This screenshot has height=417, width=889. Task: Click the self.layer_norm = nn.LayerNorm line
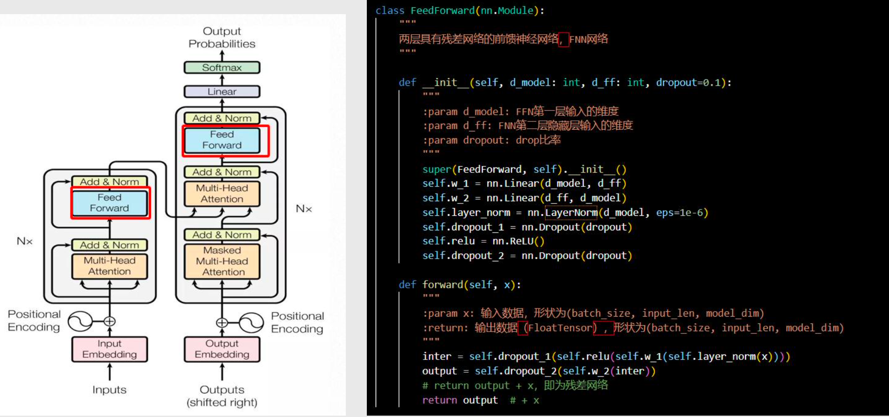tap(566, 213)
